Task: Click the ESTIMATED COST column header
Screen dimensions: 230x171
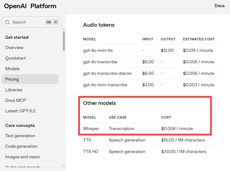Action: pos(199,39)
